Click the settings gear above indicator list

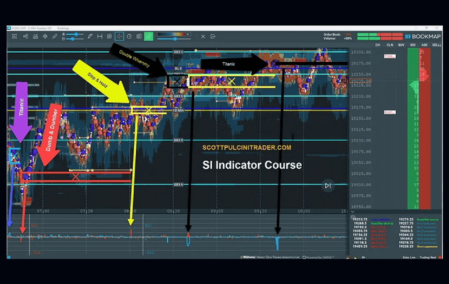pos(353,217)
